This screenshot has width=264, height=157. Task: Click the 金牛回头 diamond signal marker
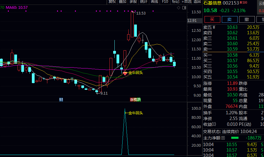(125, 73)
